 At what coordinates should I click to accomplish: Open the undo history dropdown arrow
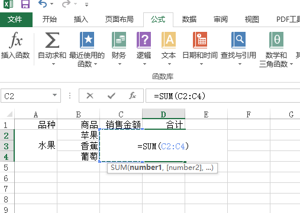52,4
